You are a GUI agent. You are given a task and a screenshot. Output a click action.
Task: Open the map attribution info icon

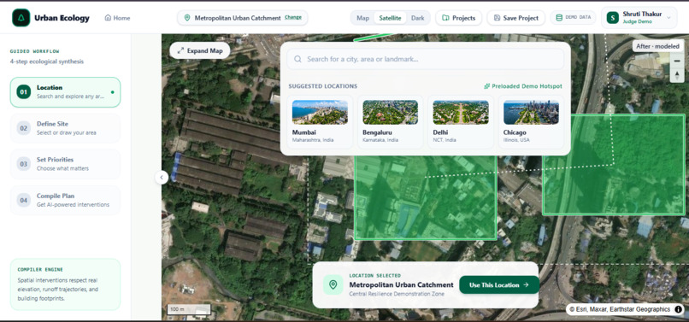point(679,309)
